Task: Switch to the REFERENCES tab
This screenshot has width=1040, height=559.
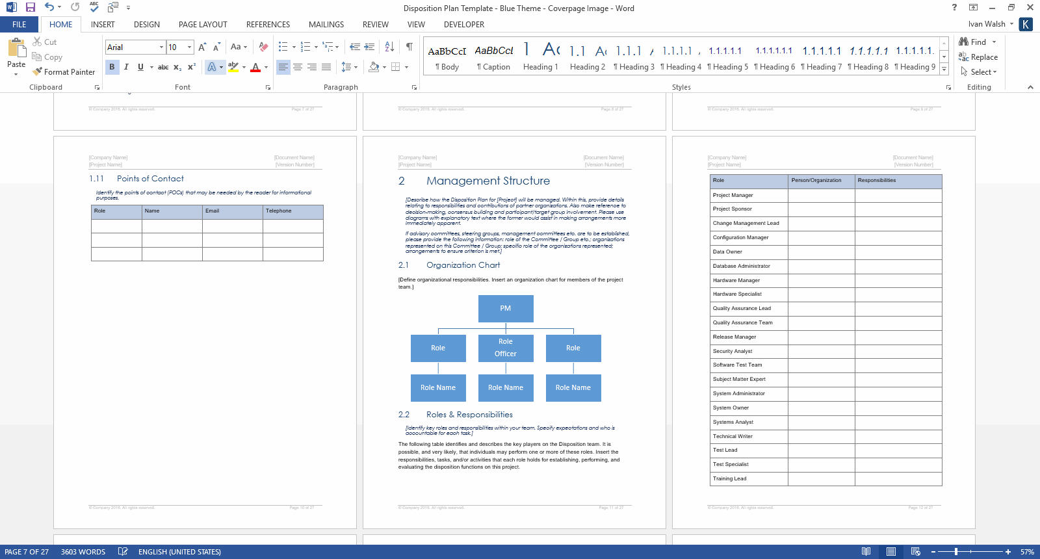Action: click(x=268, y=25)
